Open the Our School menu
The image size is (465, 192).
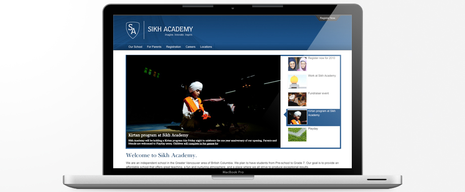[x=135, y=47]
